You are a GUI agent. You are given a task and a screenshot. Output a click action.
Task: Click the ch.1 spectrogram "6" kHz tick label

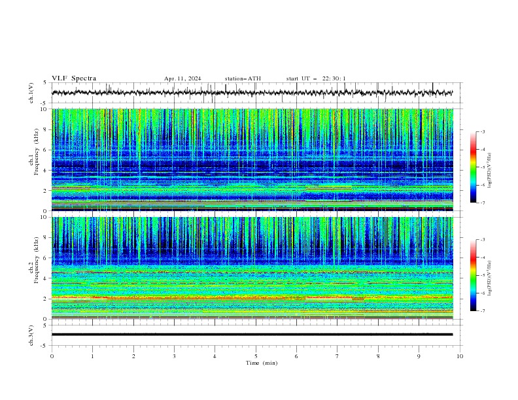[x=46, y=150]
